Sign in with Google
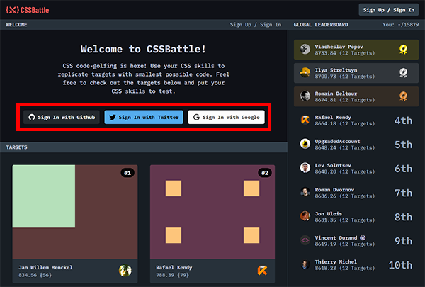The image size is (425, 287). (x=227, y=117)
